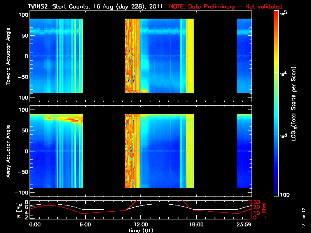
Task: Click the red "L Shell" axis label
Action: click(264, 210)
